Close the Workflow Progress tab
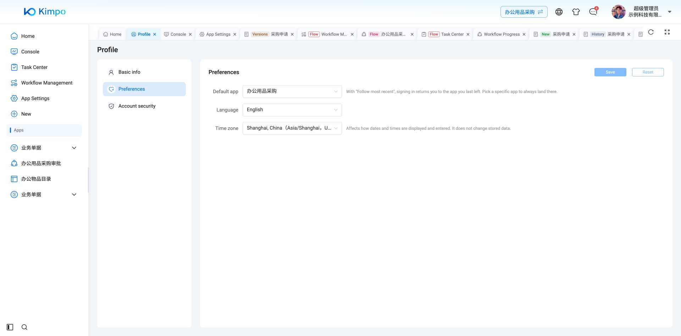 coord(524,34)
